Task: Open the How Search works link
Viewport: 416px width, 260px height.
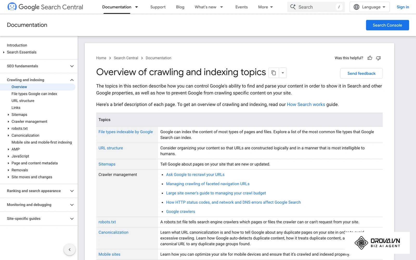Action: pyautogui.click(x=306, y=105)
